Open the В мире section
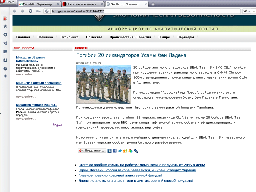Viewport: 256px width, 192px height. (x=164, y=37)
